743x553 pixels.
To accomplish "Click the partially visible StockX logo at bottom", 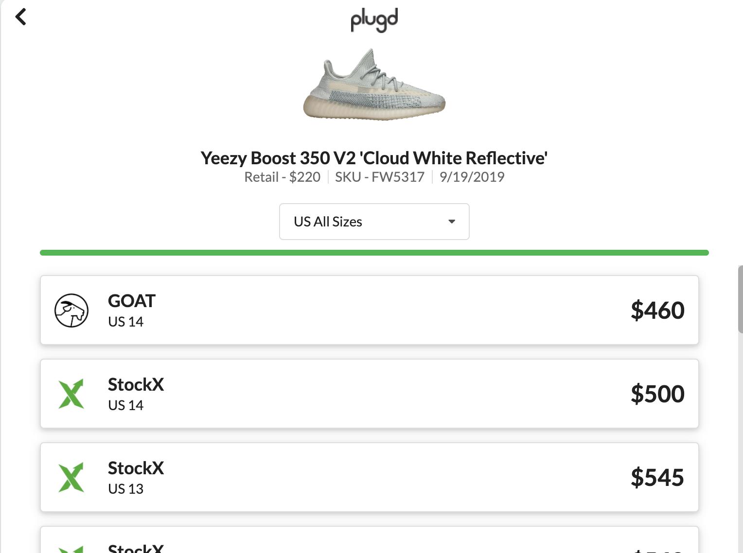I will click(x=71, y=549).
